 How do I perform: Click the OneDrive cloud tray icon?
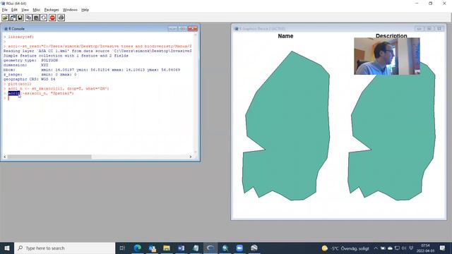pyautogui.click(x=390, y=248)
